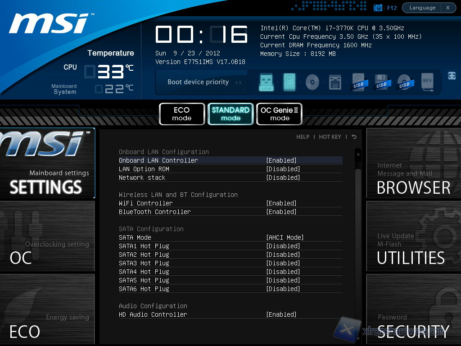Toggle the WiFi Controller Enabled value
The height and width of the screenshot is (346, 461).
281,203
